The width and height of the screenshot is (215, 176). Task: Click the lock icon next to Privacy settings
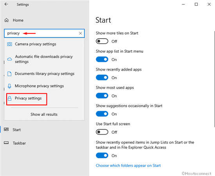click(x=9, y=98)
